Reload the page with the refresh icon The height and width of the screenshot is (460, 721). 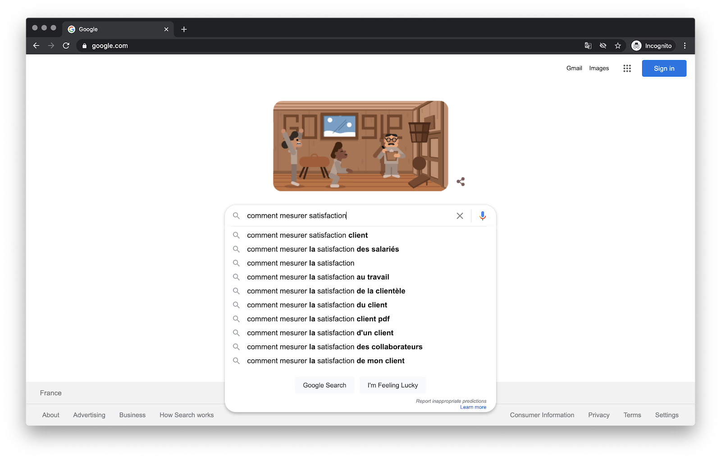66,46
